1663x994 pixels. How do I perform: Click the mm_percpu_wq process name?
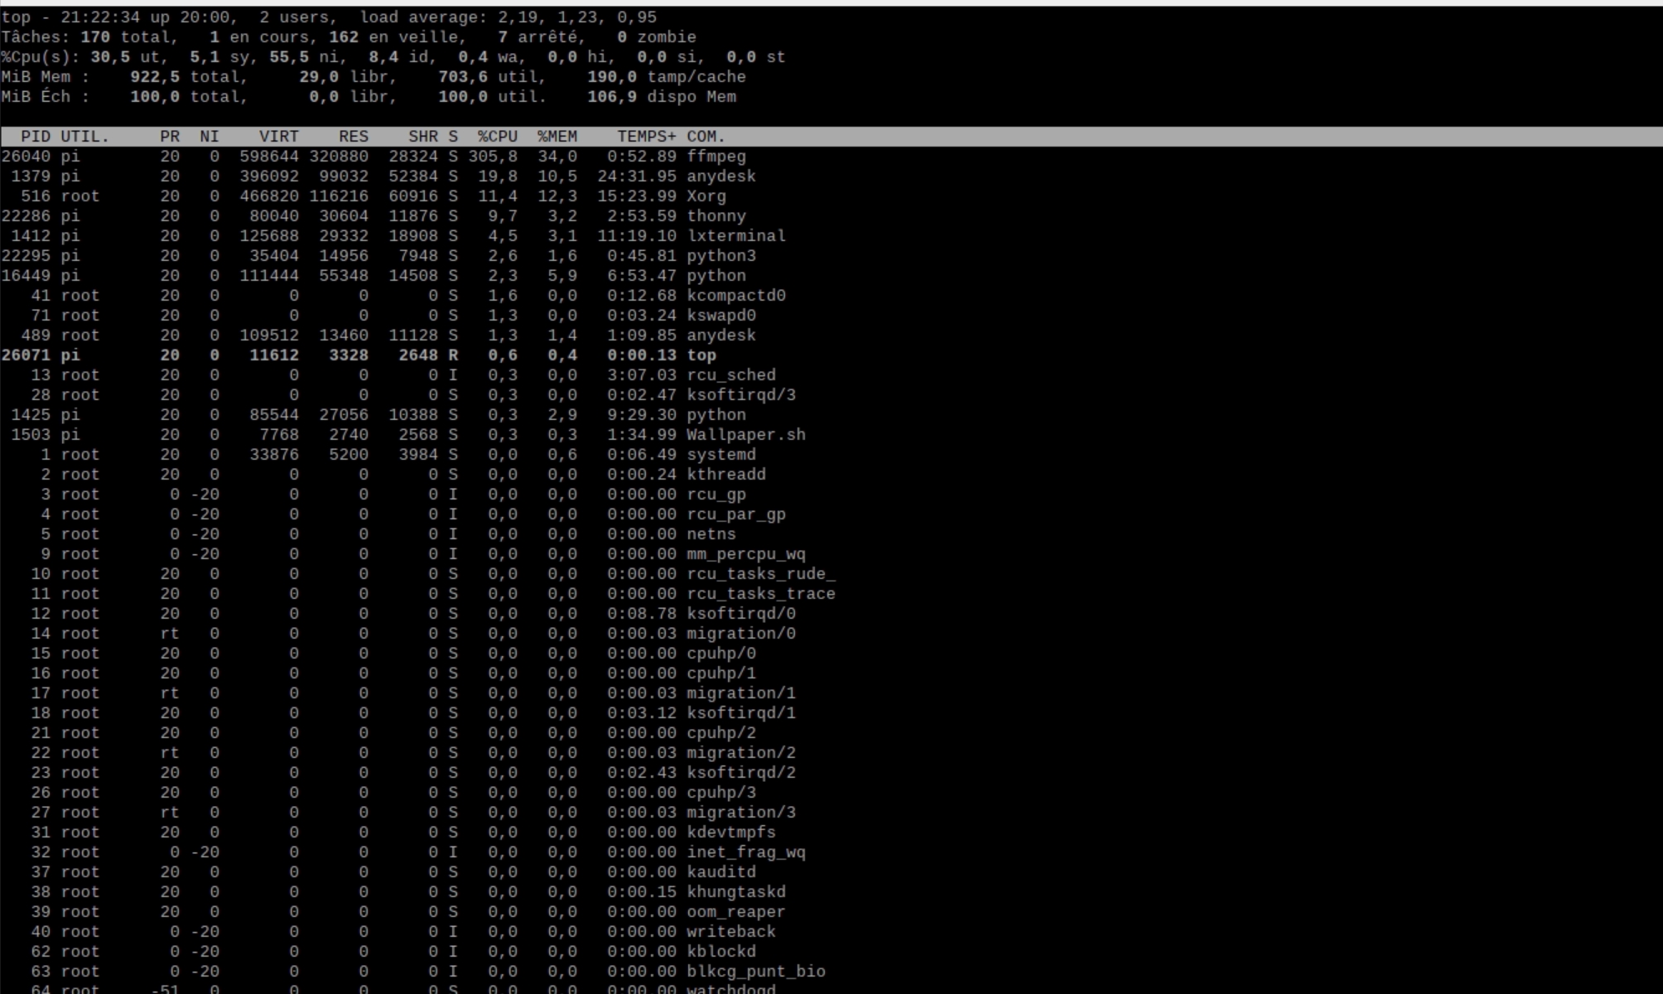pyautogui.click(x=746, y=554)
